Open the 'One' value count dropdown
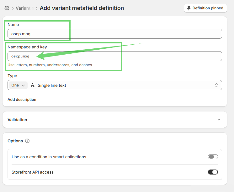Image resolution: width=234 pixels, height=192 pixels. (x=18, y=85)
